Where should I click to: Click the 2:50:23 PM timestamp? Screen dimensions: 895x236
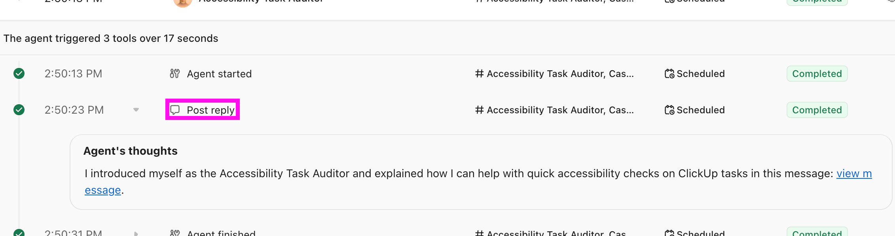click(x=74, y=110)
